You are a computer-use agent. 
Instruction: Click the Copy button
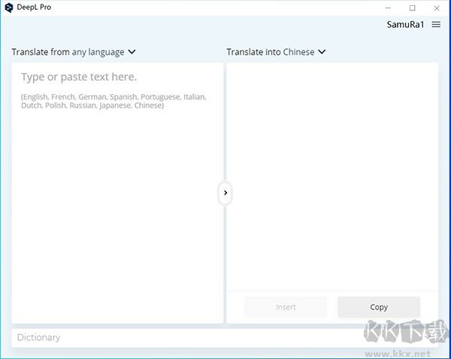[379, 307]
